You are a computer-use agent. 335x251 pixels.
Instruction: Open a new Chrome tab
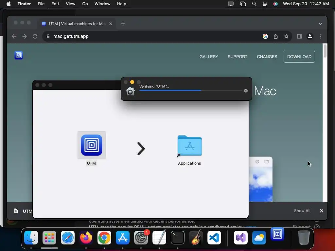pyautogui.click(x=123, y=24)
